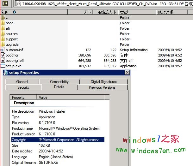Click the Property column header
Screen dimensions: 193x166
(23, 98)
